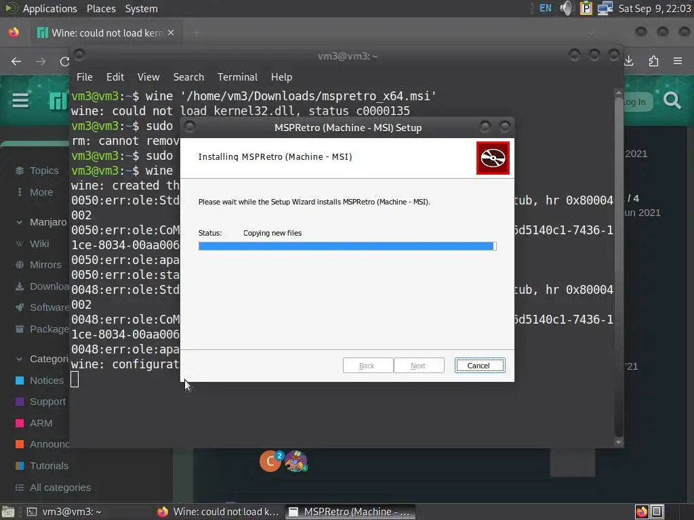Click Firefox forward arrow button

40,61
